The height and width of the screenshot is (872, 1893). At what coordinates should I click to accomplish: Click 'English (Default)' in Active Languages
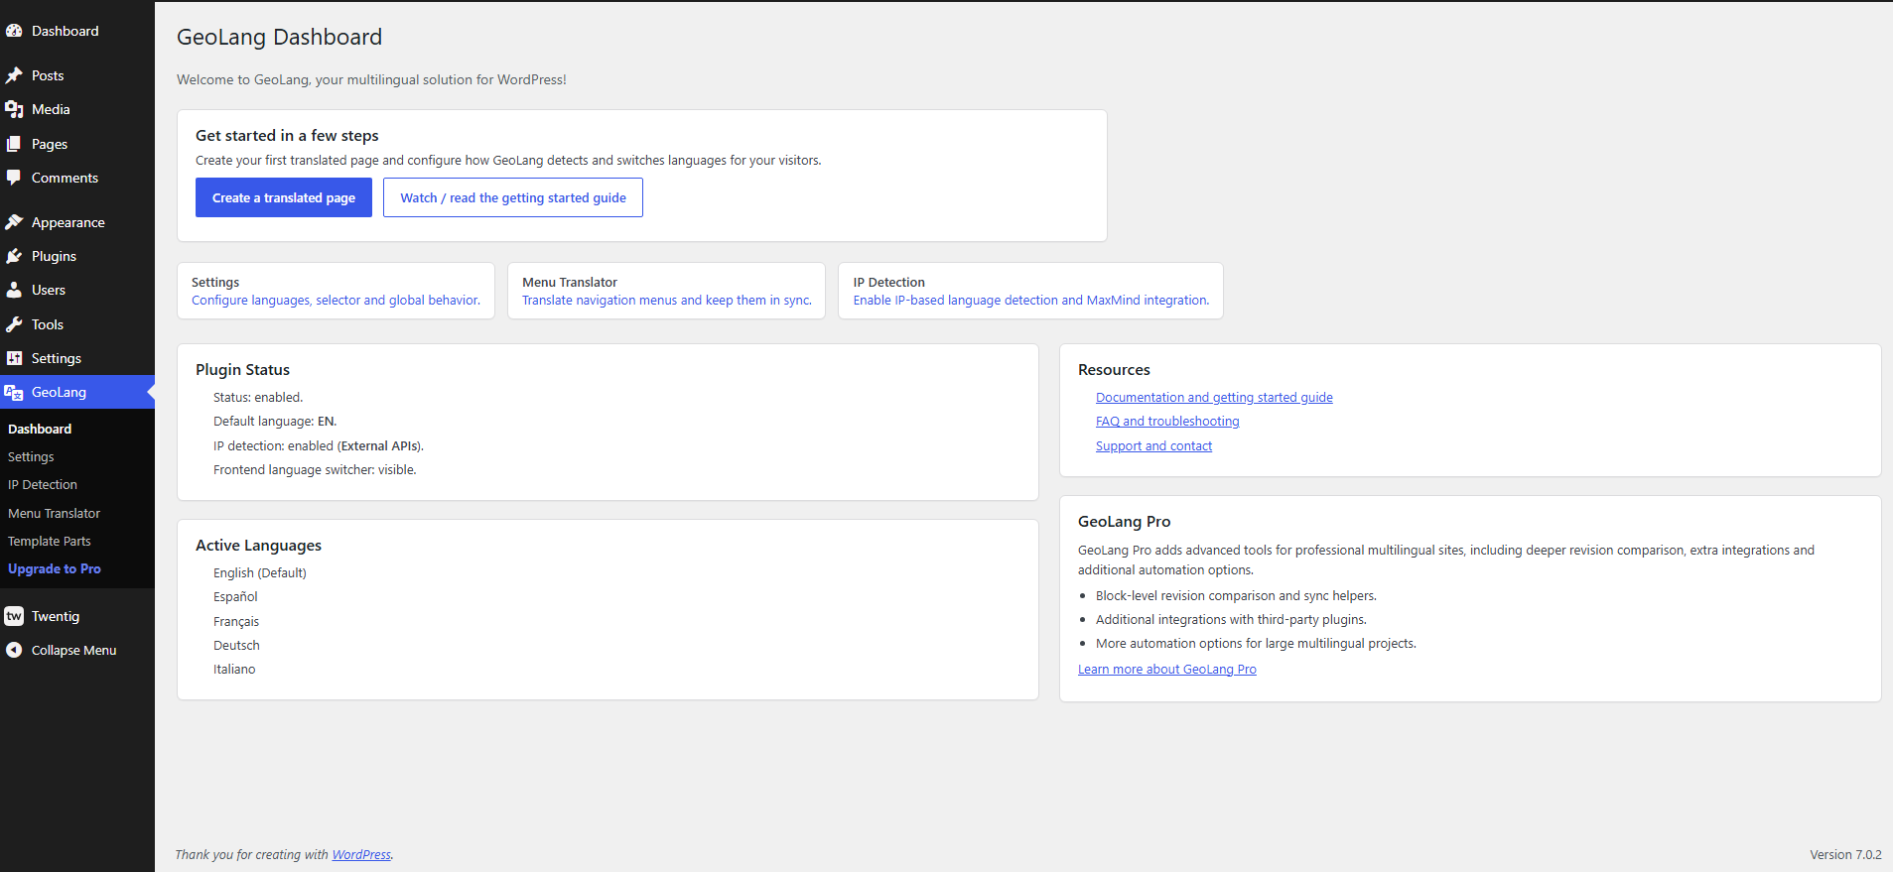(260, 573)
